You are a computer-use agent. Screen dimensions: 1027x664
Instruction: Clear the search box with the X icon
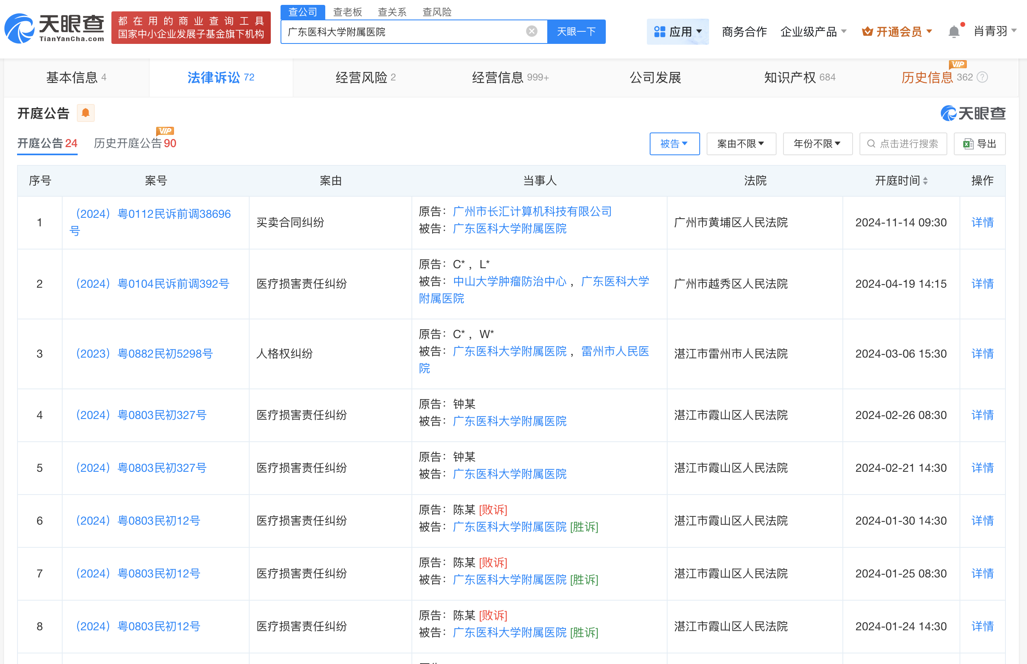pyautogui.click(x=531, y=31)
